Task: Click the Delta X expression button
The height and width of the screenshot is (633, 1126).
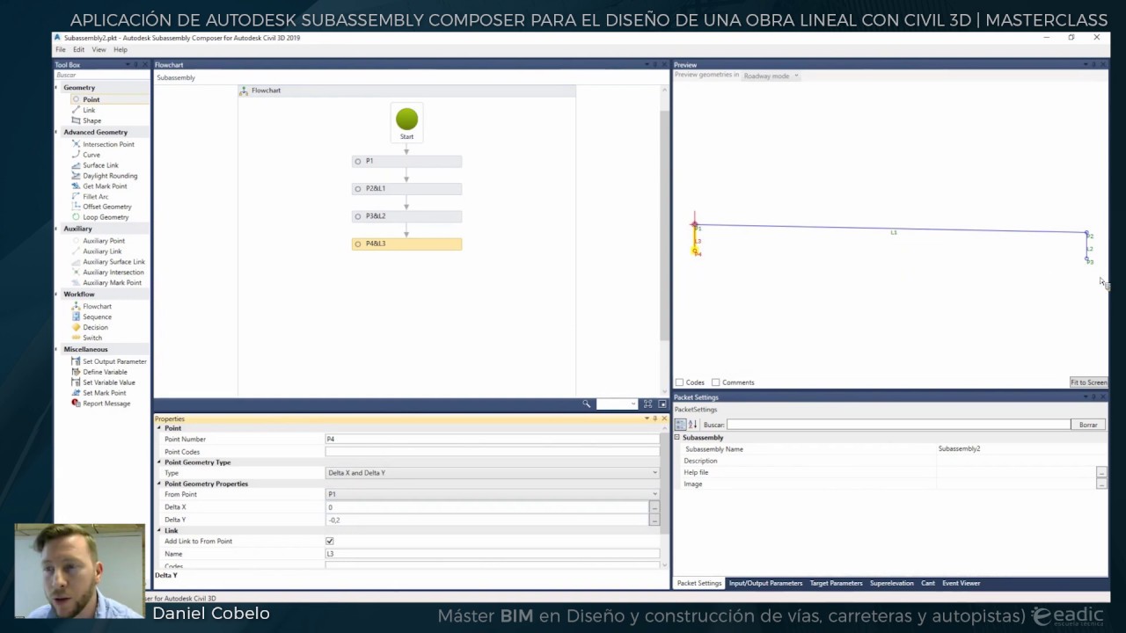Action: click(654, 507)
